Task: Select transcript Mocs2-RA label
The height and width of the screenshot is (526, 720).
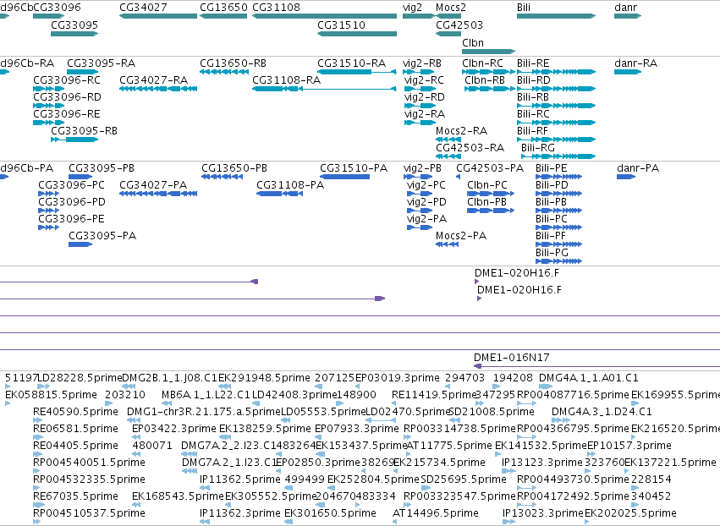Action: pos(461,131)
